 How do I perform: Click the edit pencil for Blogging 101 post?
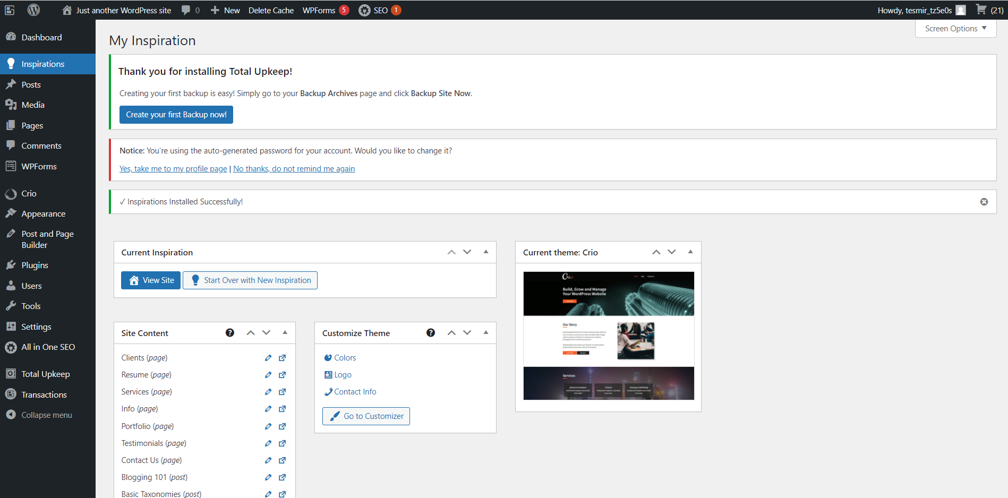[268, 477]
